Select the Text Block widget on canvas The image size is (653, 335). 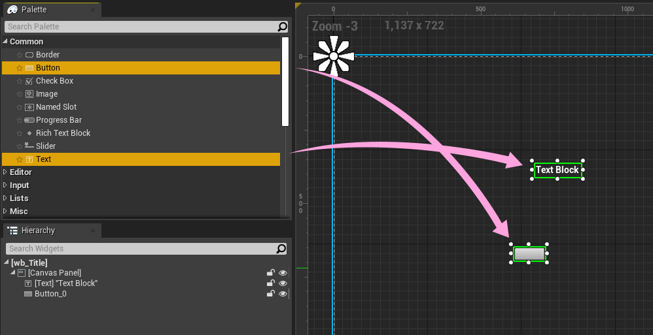coord(557,170)
